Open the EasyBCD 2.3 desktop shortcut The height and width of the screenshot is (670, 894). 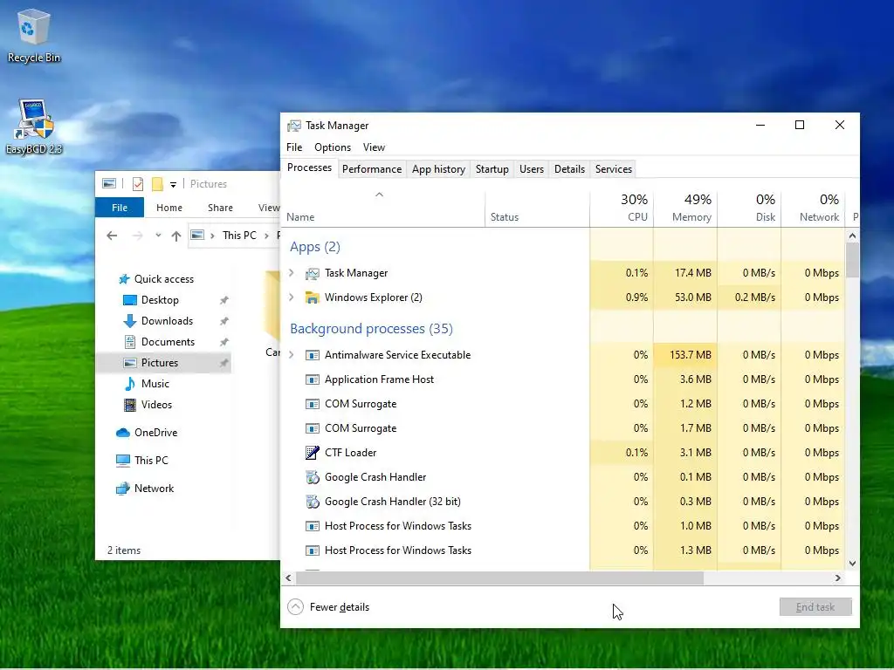tap(34, 126)
